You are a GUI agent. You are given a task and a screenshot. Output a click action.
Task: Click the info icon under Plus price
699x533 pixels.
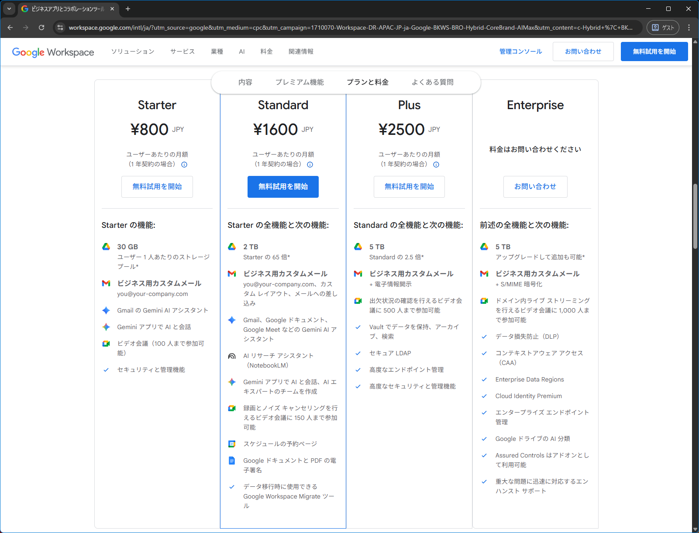point(436,165)
